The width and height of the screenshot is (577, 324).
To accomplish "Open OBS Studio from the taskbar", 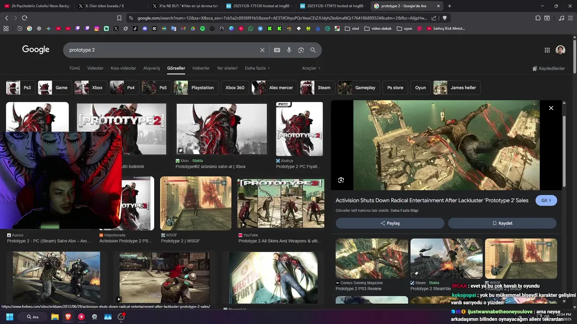I will (121, 317).
